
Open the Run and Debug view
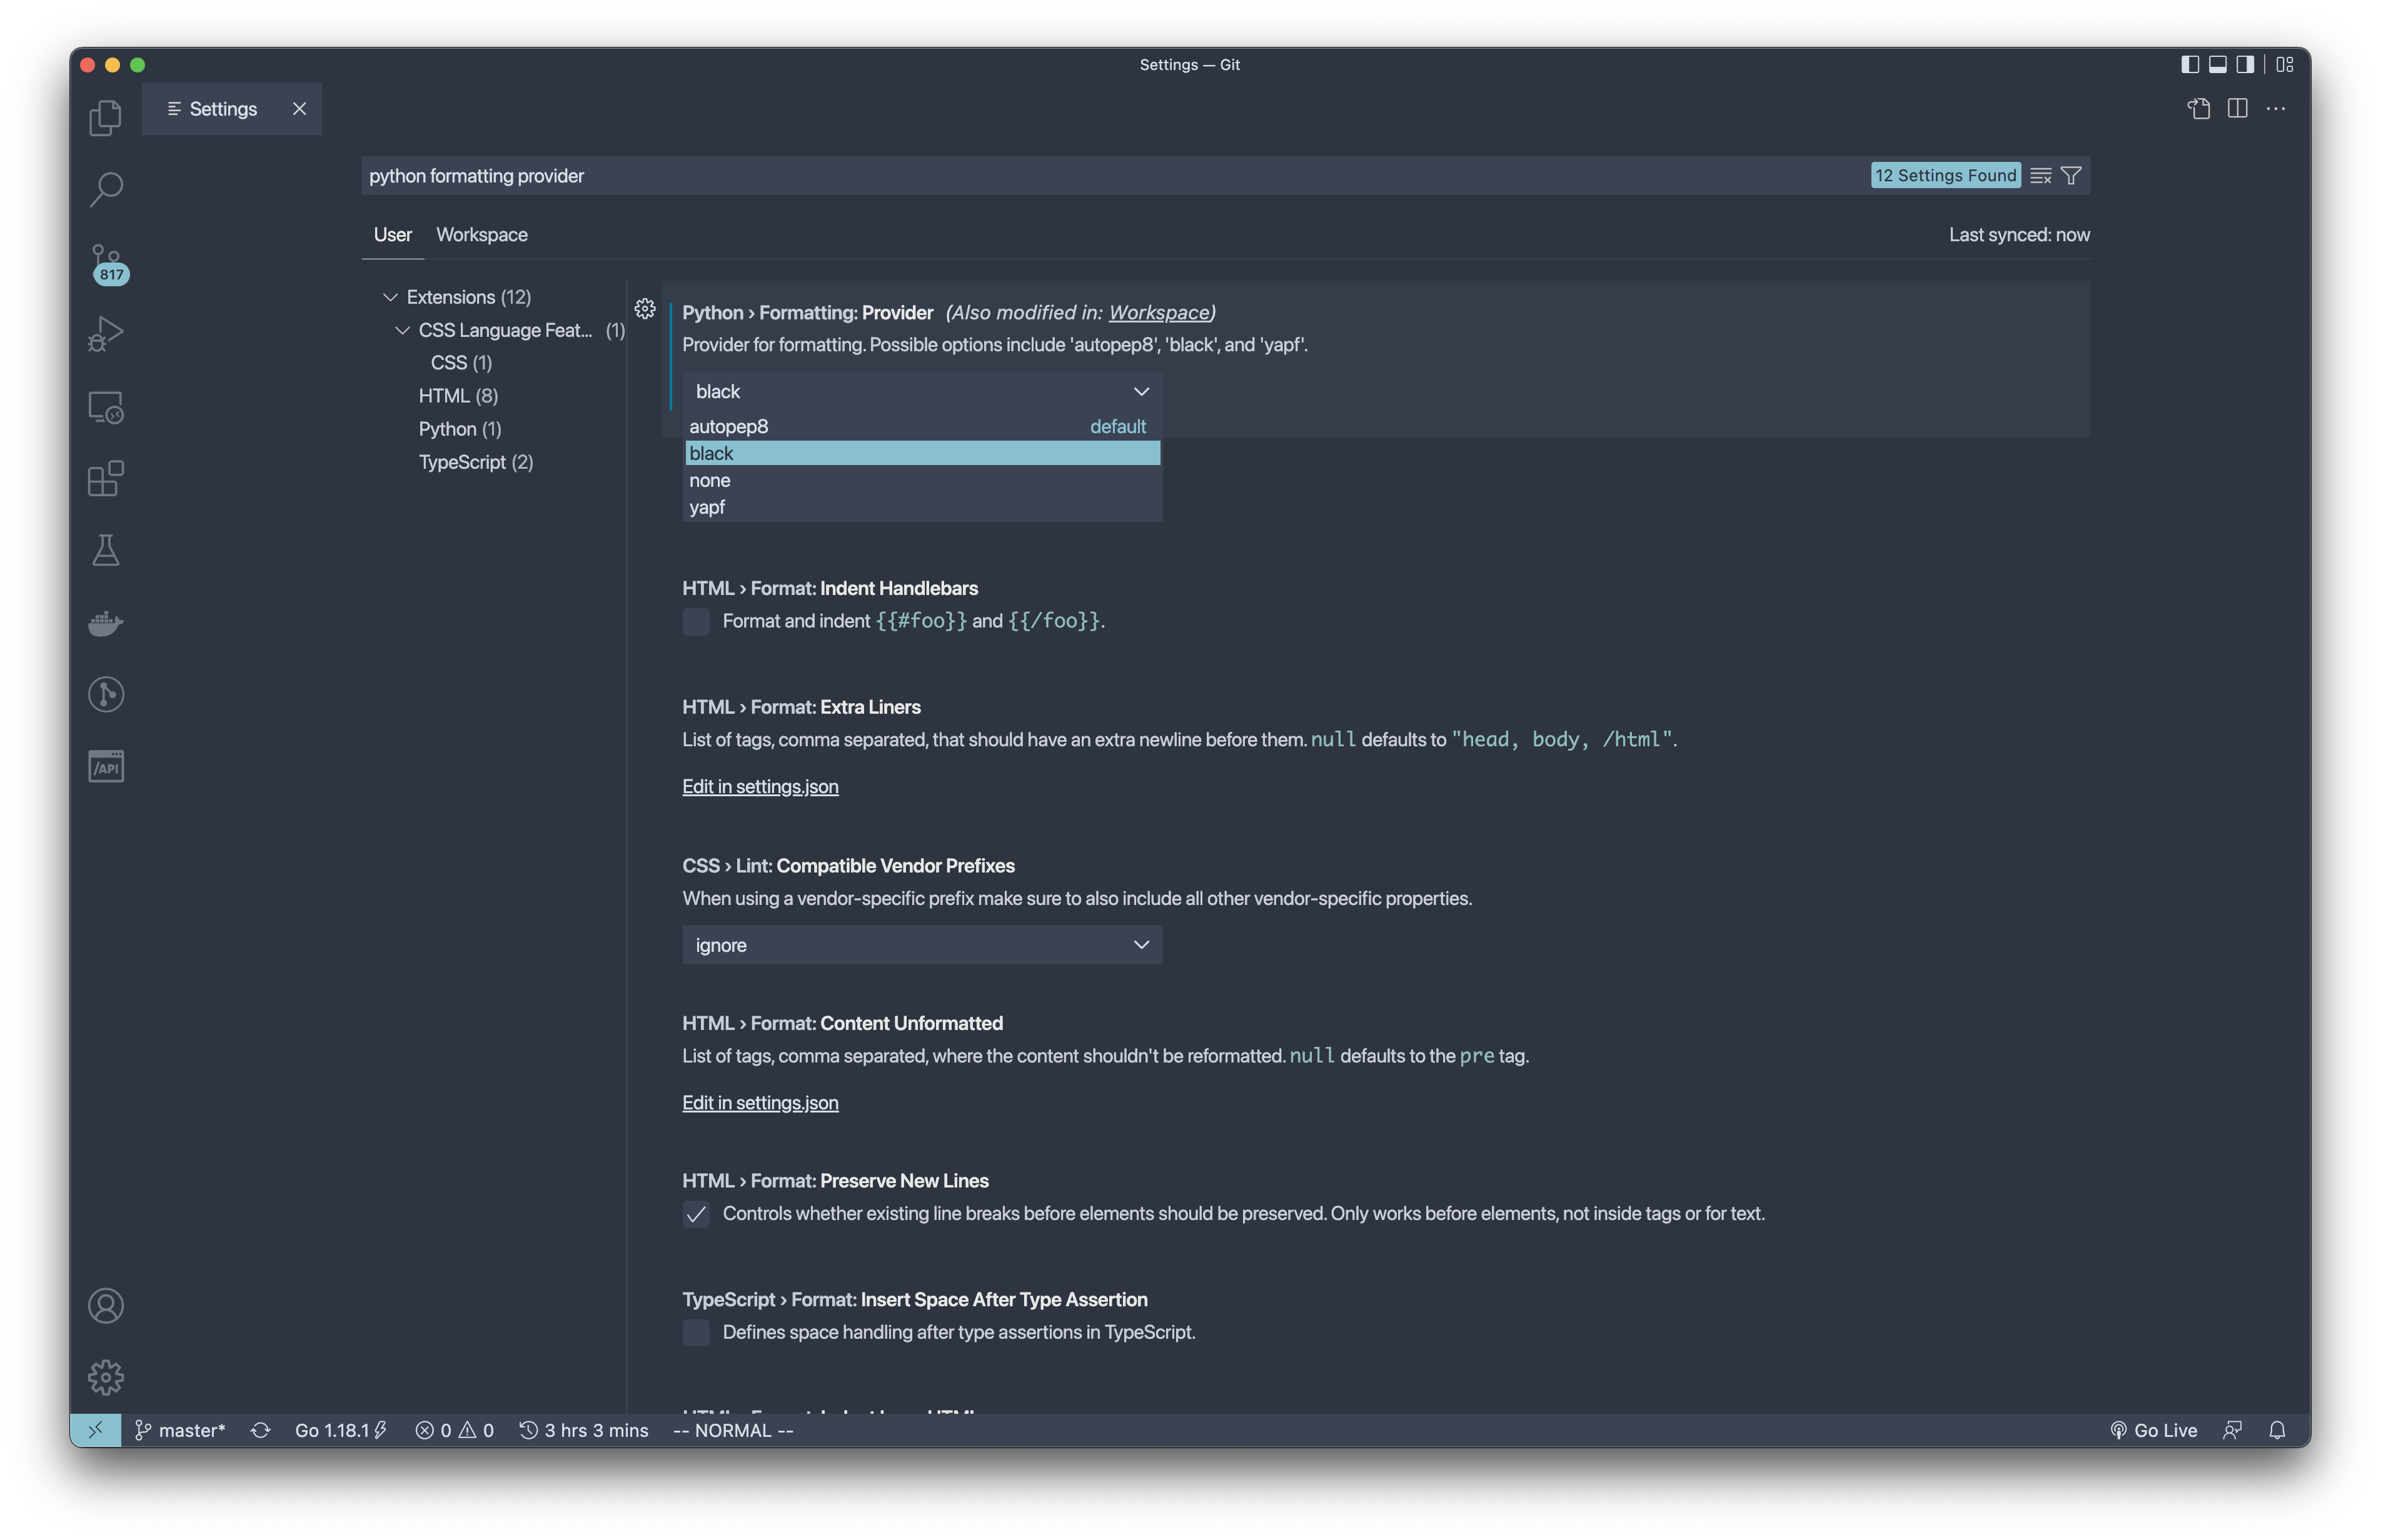coord(105,334)
